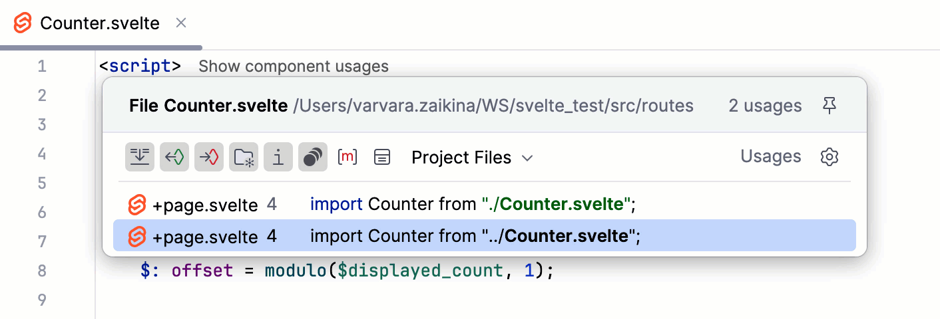
Task: Toggle the merge usages from same line button
Action: click(x=140, y=158)
